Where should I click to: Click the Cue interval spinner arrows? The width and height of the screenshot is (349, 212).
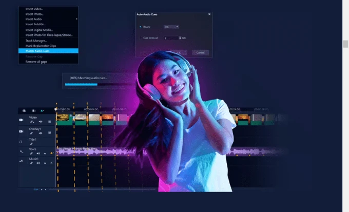pyautogui.click(x=180, y=38)
